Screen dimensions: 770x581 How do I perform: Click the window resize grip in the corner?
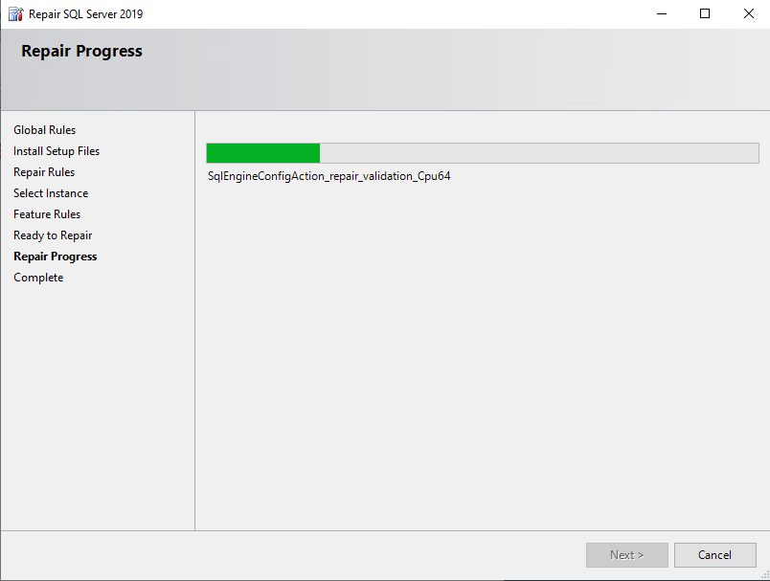pos(765,575)
